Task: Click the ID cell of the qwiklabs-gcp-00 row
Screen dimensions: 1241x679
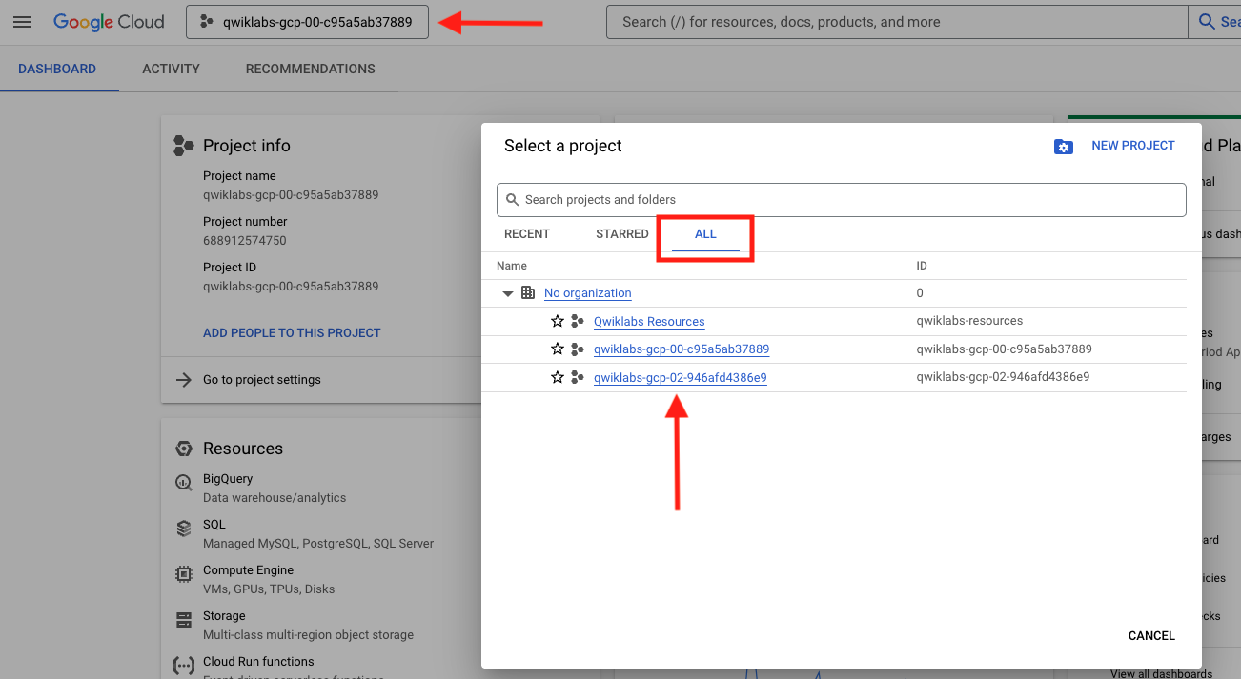Action: (1005, 349)
